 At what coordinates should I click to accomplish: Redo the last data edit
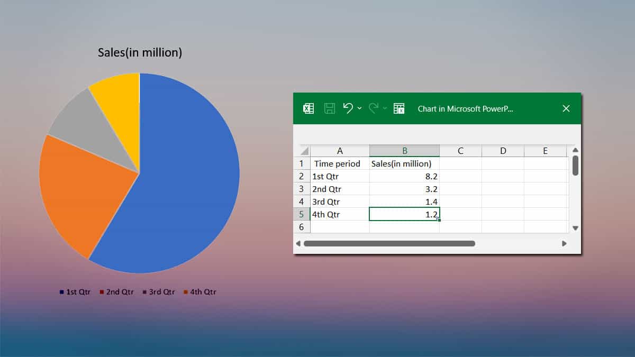[375, 108]
